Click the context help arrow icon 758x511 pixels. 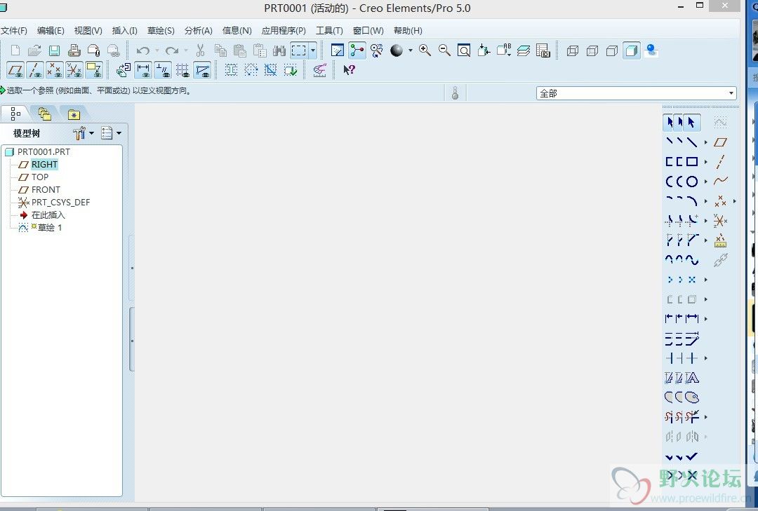pos(349,70)
